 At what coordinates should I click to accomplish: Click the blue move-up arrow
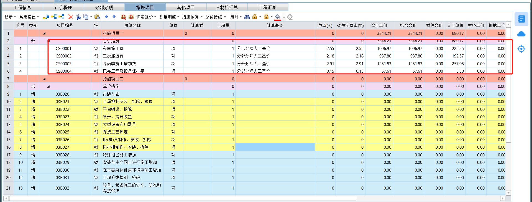point(106,17)
